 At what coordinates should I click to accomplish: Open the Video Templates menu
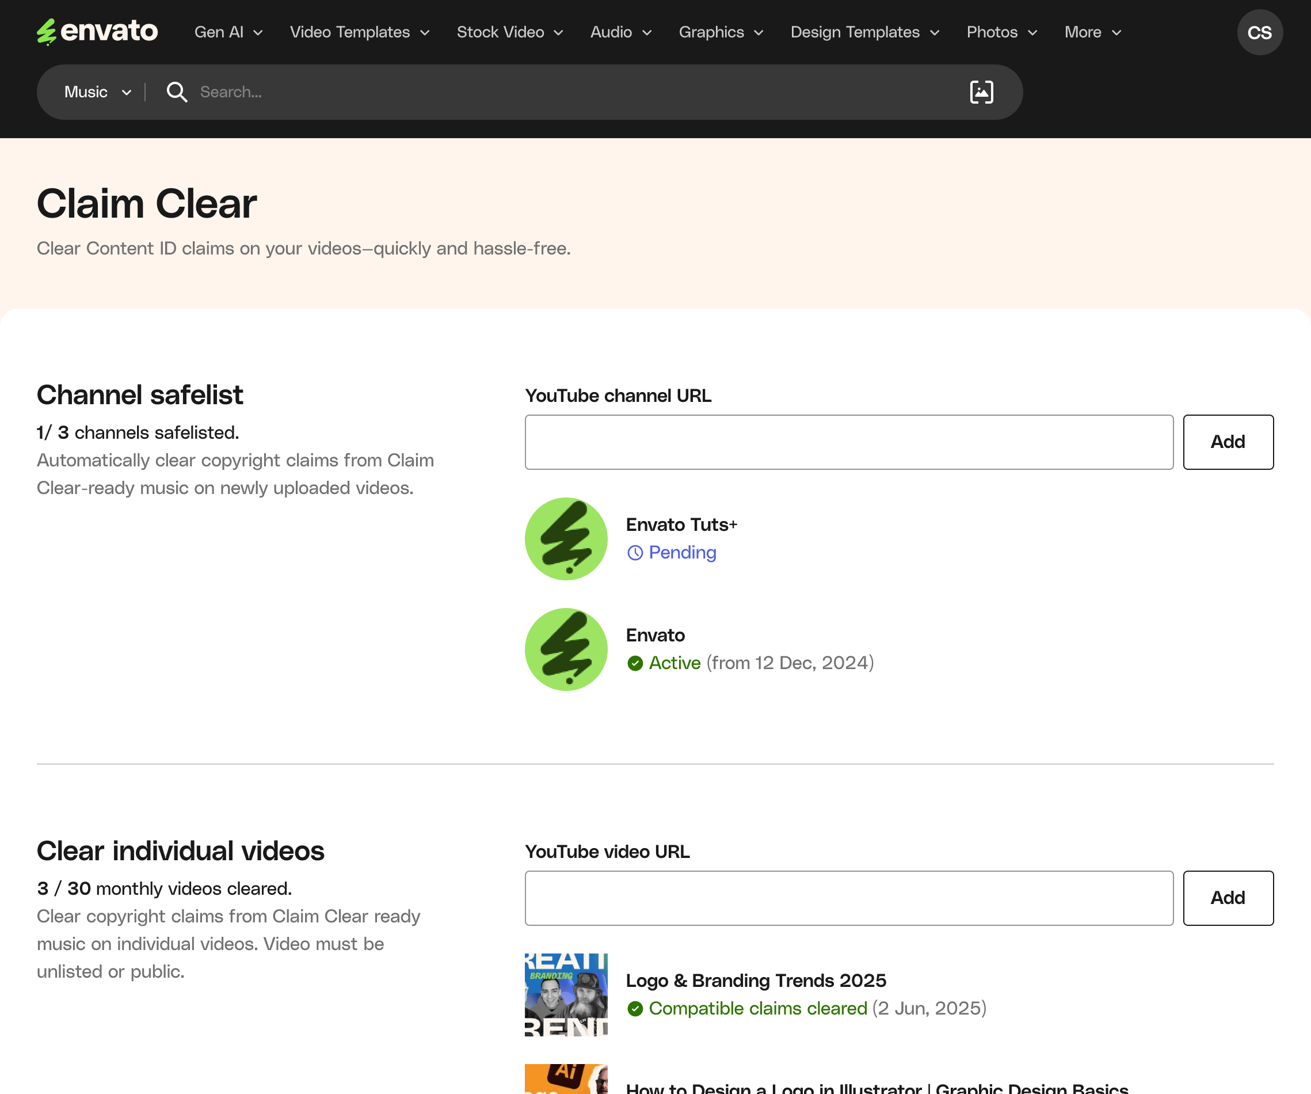[360, 32]
